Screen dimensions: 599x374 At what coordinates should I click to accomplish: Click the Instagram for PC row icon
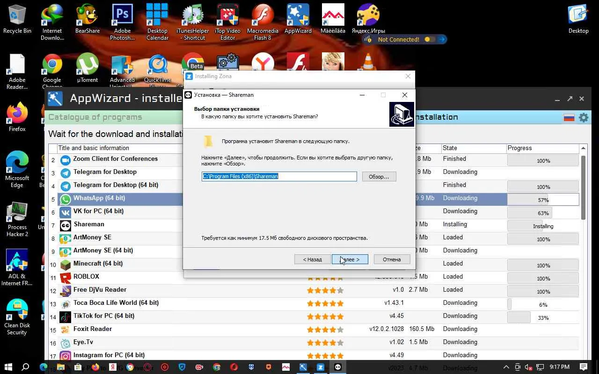click(x=66, y=356)
